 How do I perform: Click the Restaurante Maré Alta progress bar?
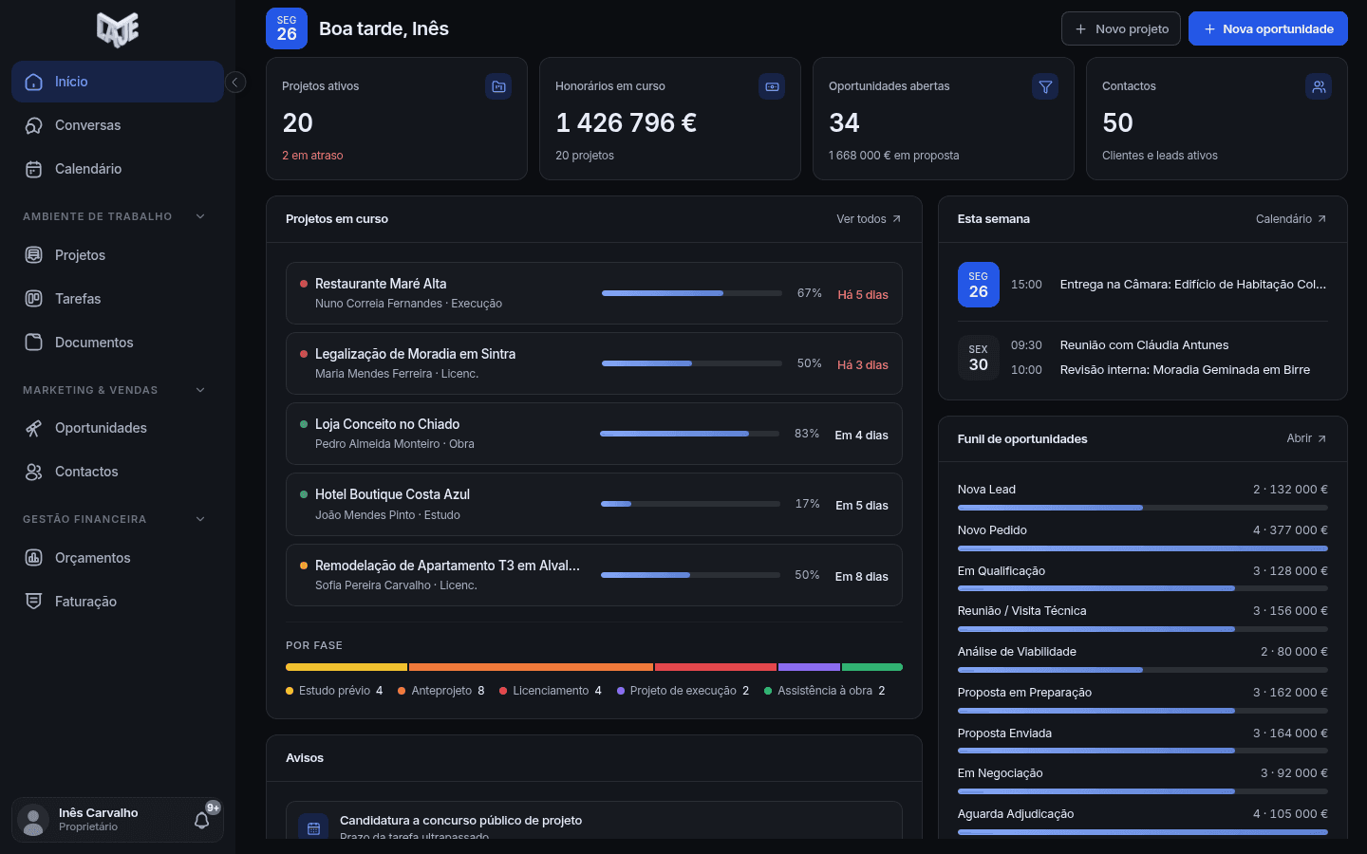tap(692, 293)
